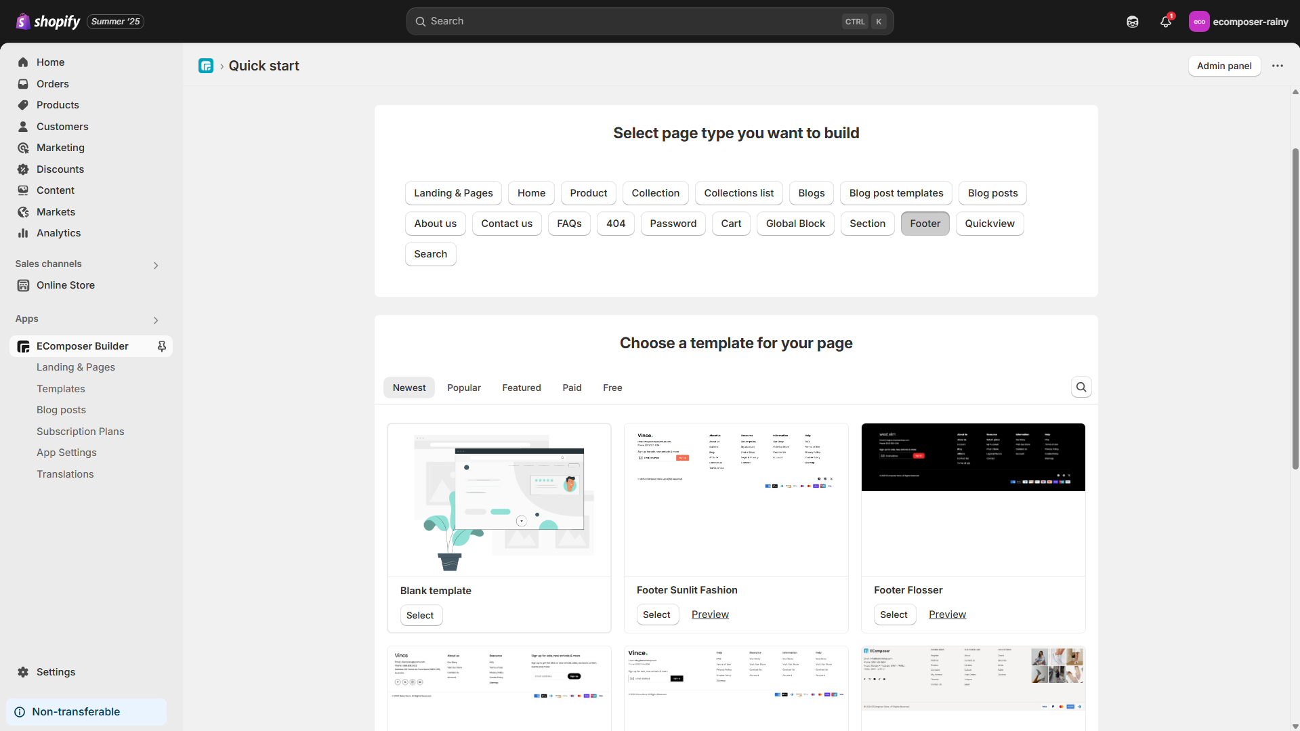Open Products in the sidebar

pyautogui.click(x=58, y=105)
